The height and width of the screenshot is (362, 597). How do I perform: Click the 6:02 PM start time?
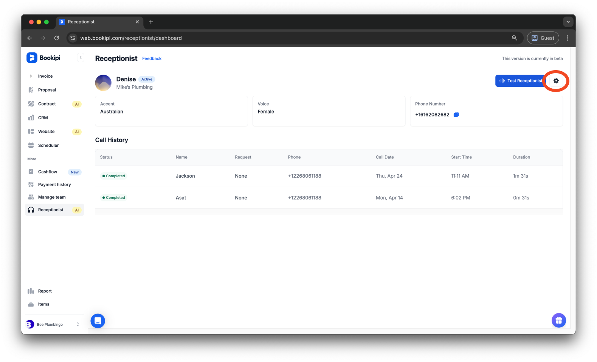coord(461,198)
